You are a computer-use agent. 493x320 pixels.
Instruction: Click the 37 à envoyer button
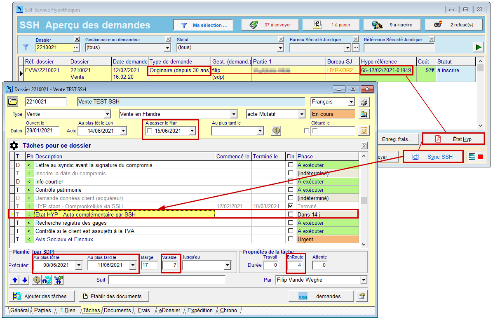pos(270,25)
